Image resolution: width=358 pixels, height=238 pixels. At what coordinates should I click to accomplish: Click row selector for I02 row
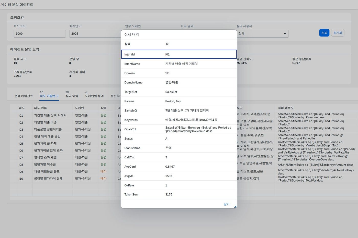pyautogui.click(x=14, y=123)
